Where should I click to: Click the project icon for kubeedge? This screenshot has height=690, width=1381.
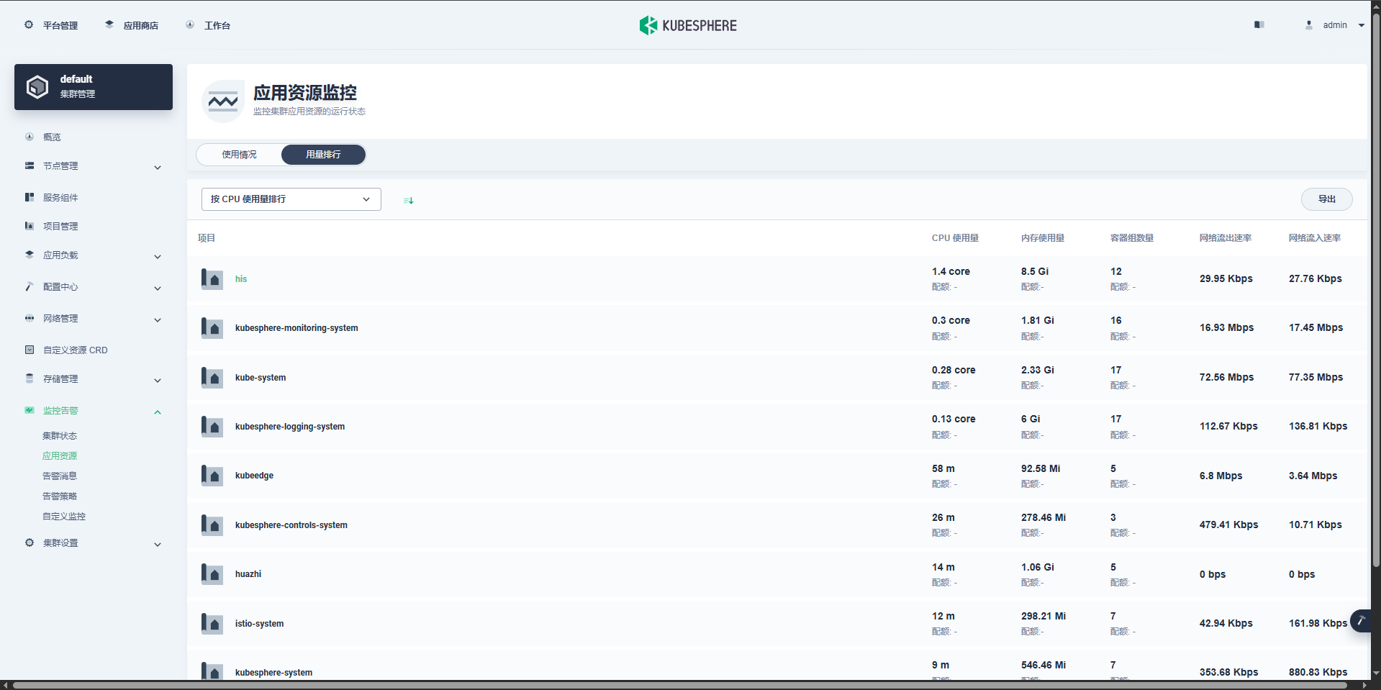pos(212,475)
